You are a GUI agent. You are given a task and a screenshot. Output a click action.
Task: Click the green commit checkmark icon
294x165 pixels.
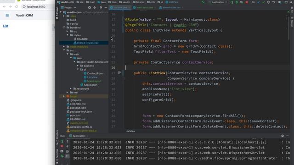click(x=263, y=2)
